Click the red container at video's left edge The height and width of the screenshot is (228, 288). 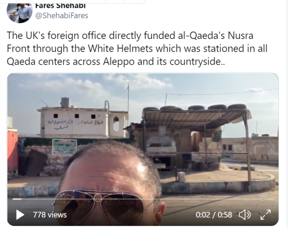(x=12, y=153)
